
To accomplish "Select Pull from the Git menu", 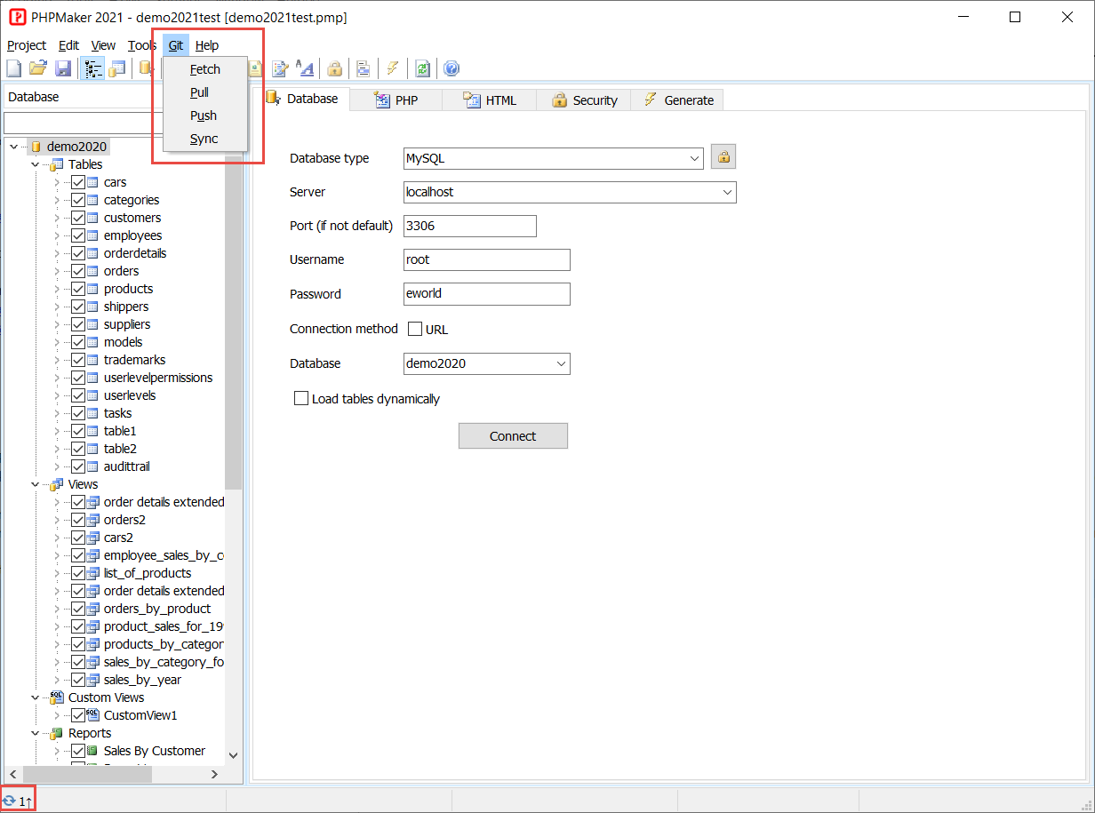I will click(205, 92).
